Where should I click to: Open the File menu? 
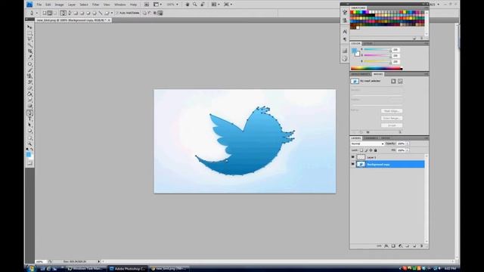[x=39, y=5]
